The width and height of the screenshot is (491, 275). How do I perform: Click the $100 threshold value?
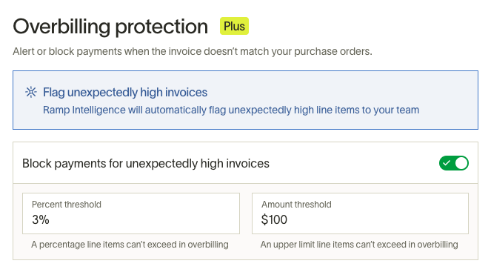(x=274, y=220)
